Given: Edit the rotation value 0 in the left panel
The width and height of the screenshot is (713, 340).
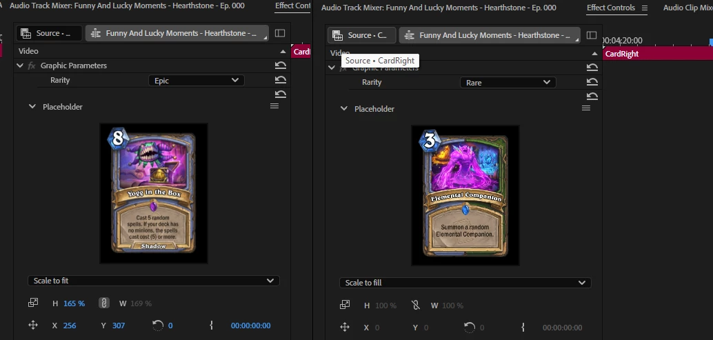Looking at the screenshot, I should click(170, 326).
